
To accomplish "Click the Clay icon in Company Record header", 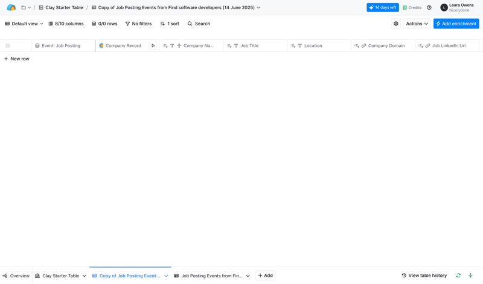I will pyautogui.click(x=101, y=46).
